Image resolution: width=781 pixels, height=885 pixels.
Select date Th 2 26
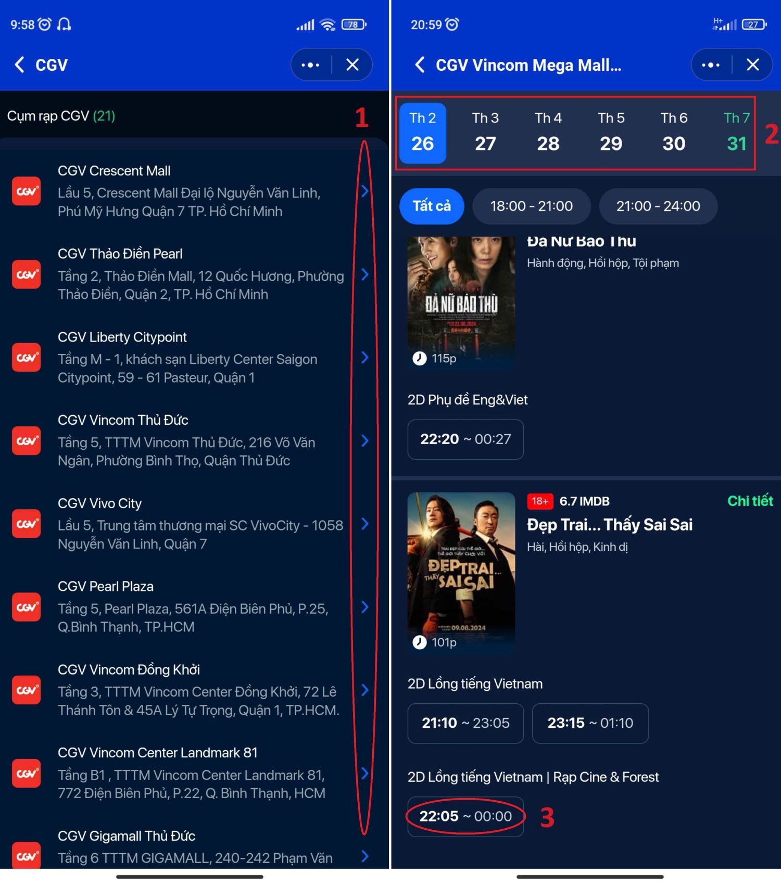coord(423,133)
